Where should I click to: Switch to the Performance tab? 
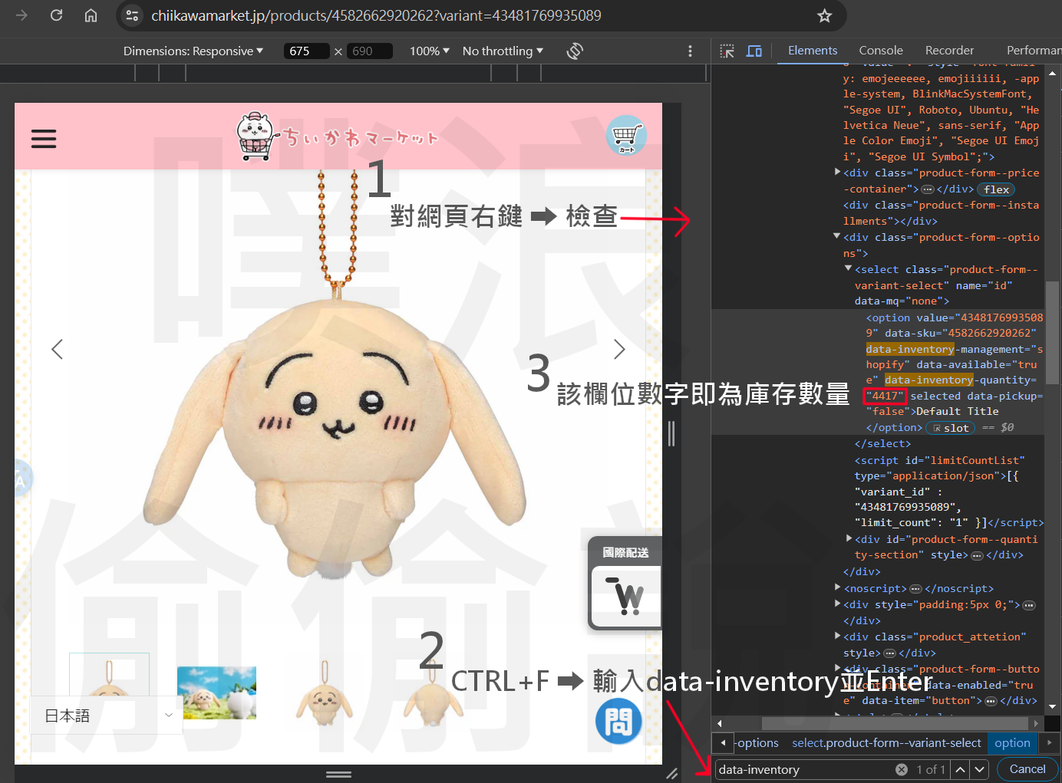(1034, 51)
